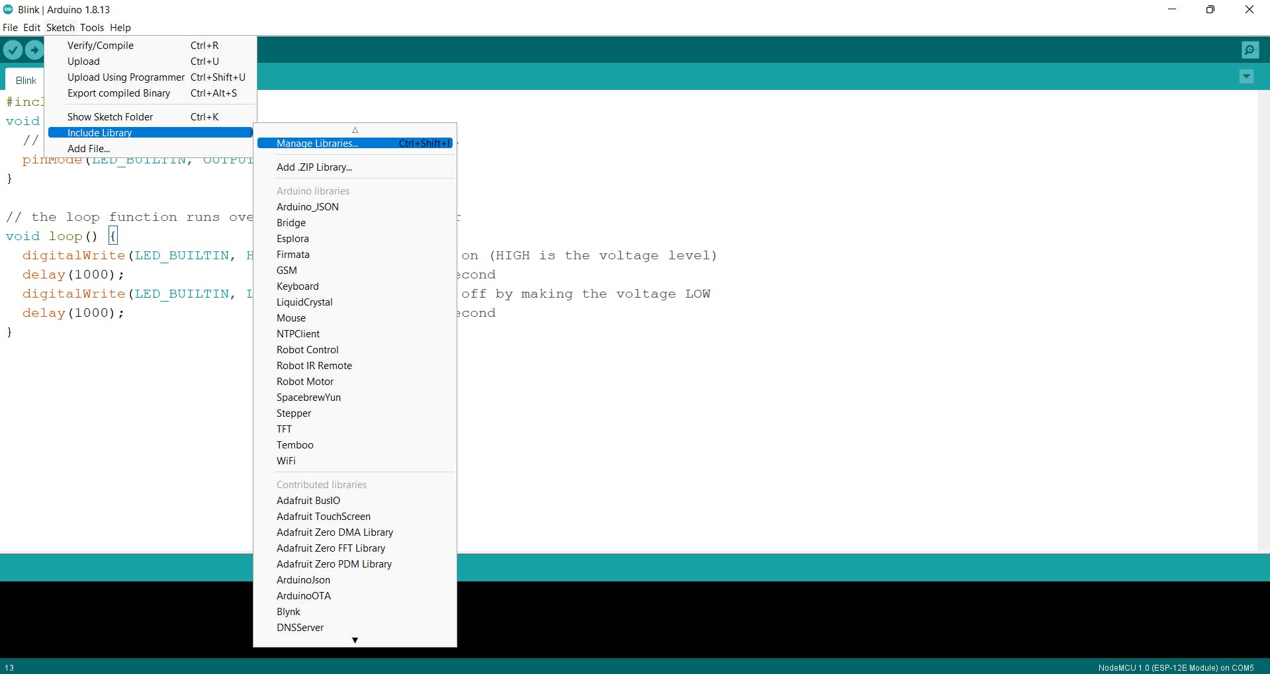Click the editor vertical scrollbar
Viewport: 1270px width, 674px height.
pos(1263,320)
